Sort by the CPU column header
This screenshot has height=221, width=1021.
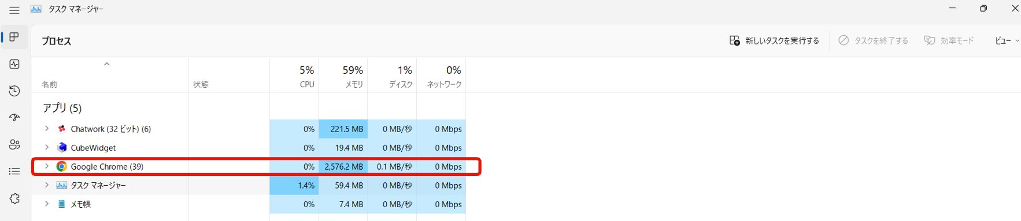pyautogui.click(x=294, y=76)
